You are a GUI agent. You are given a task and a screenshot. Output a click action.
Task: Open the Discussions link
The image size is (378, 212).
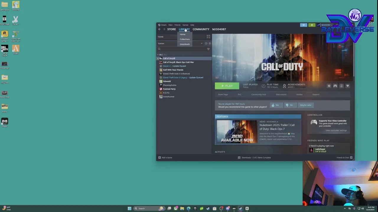[281, 95]
